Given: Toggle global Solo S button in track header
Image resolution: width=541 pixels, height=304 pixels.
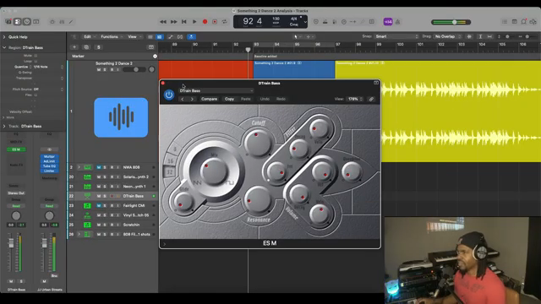Looking at the screenshot, I should (x=99, y=47).
